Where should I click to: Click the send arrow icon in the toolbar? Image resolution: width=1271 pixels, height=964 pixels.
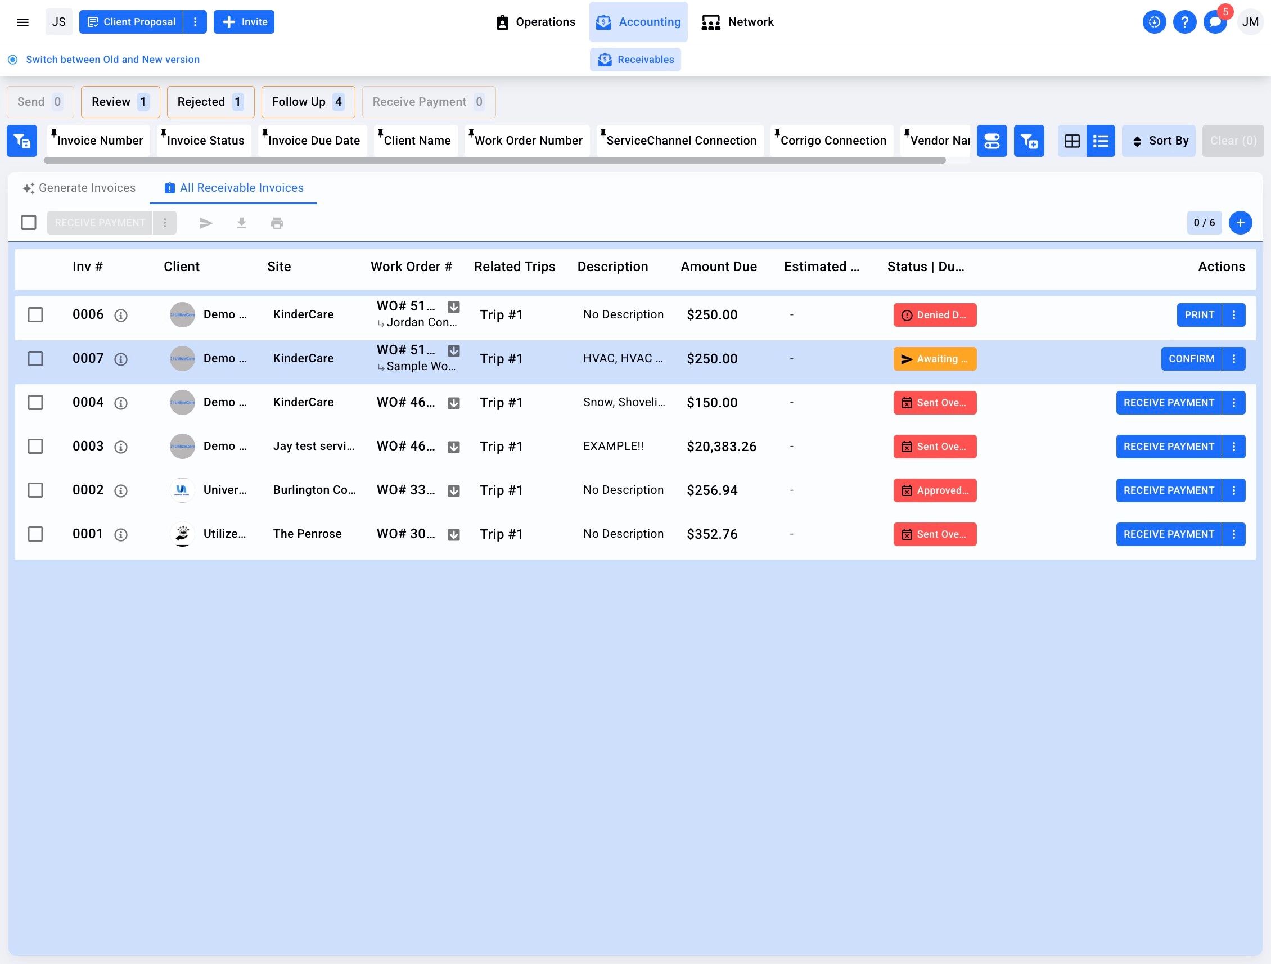tap(206, 223)
